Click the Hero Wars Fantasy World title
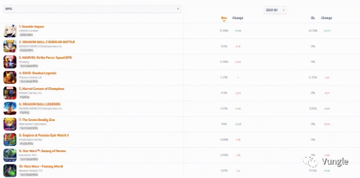 click(x=41, y=166)
